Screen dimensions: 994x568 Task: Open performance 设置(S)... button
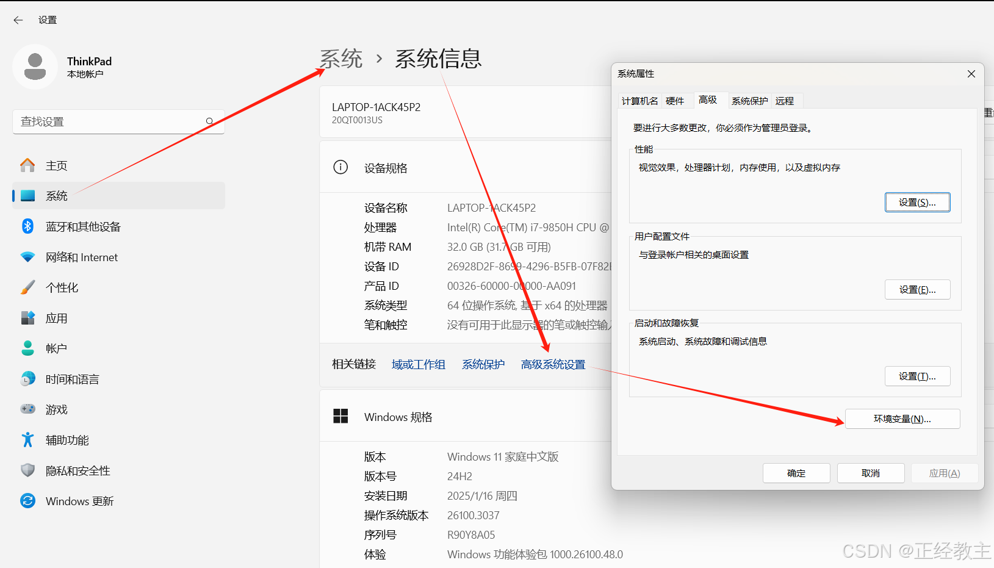click(917, 203)
